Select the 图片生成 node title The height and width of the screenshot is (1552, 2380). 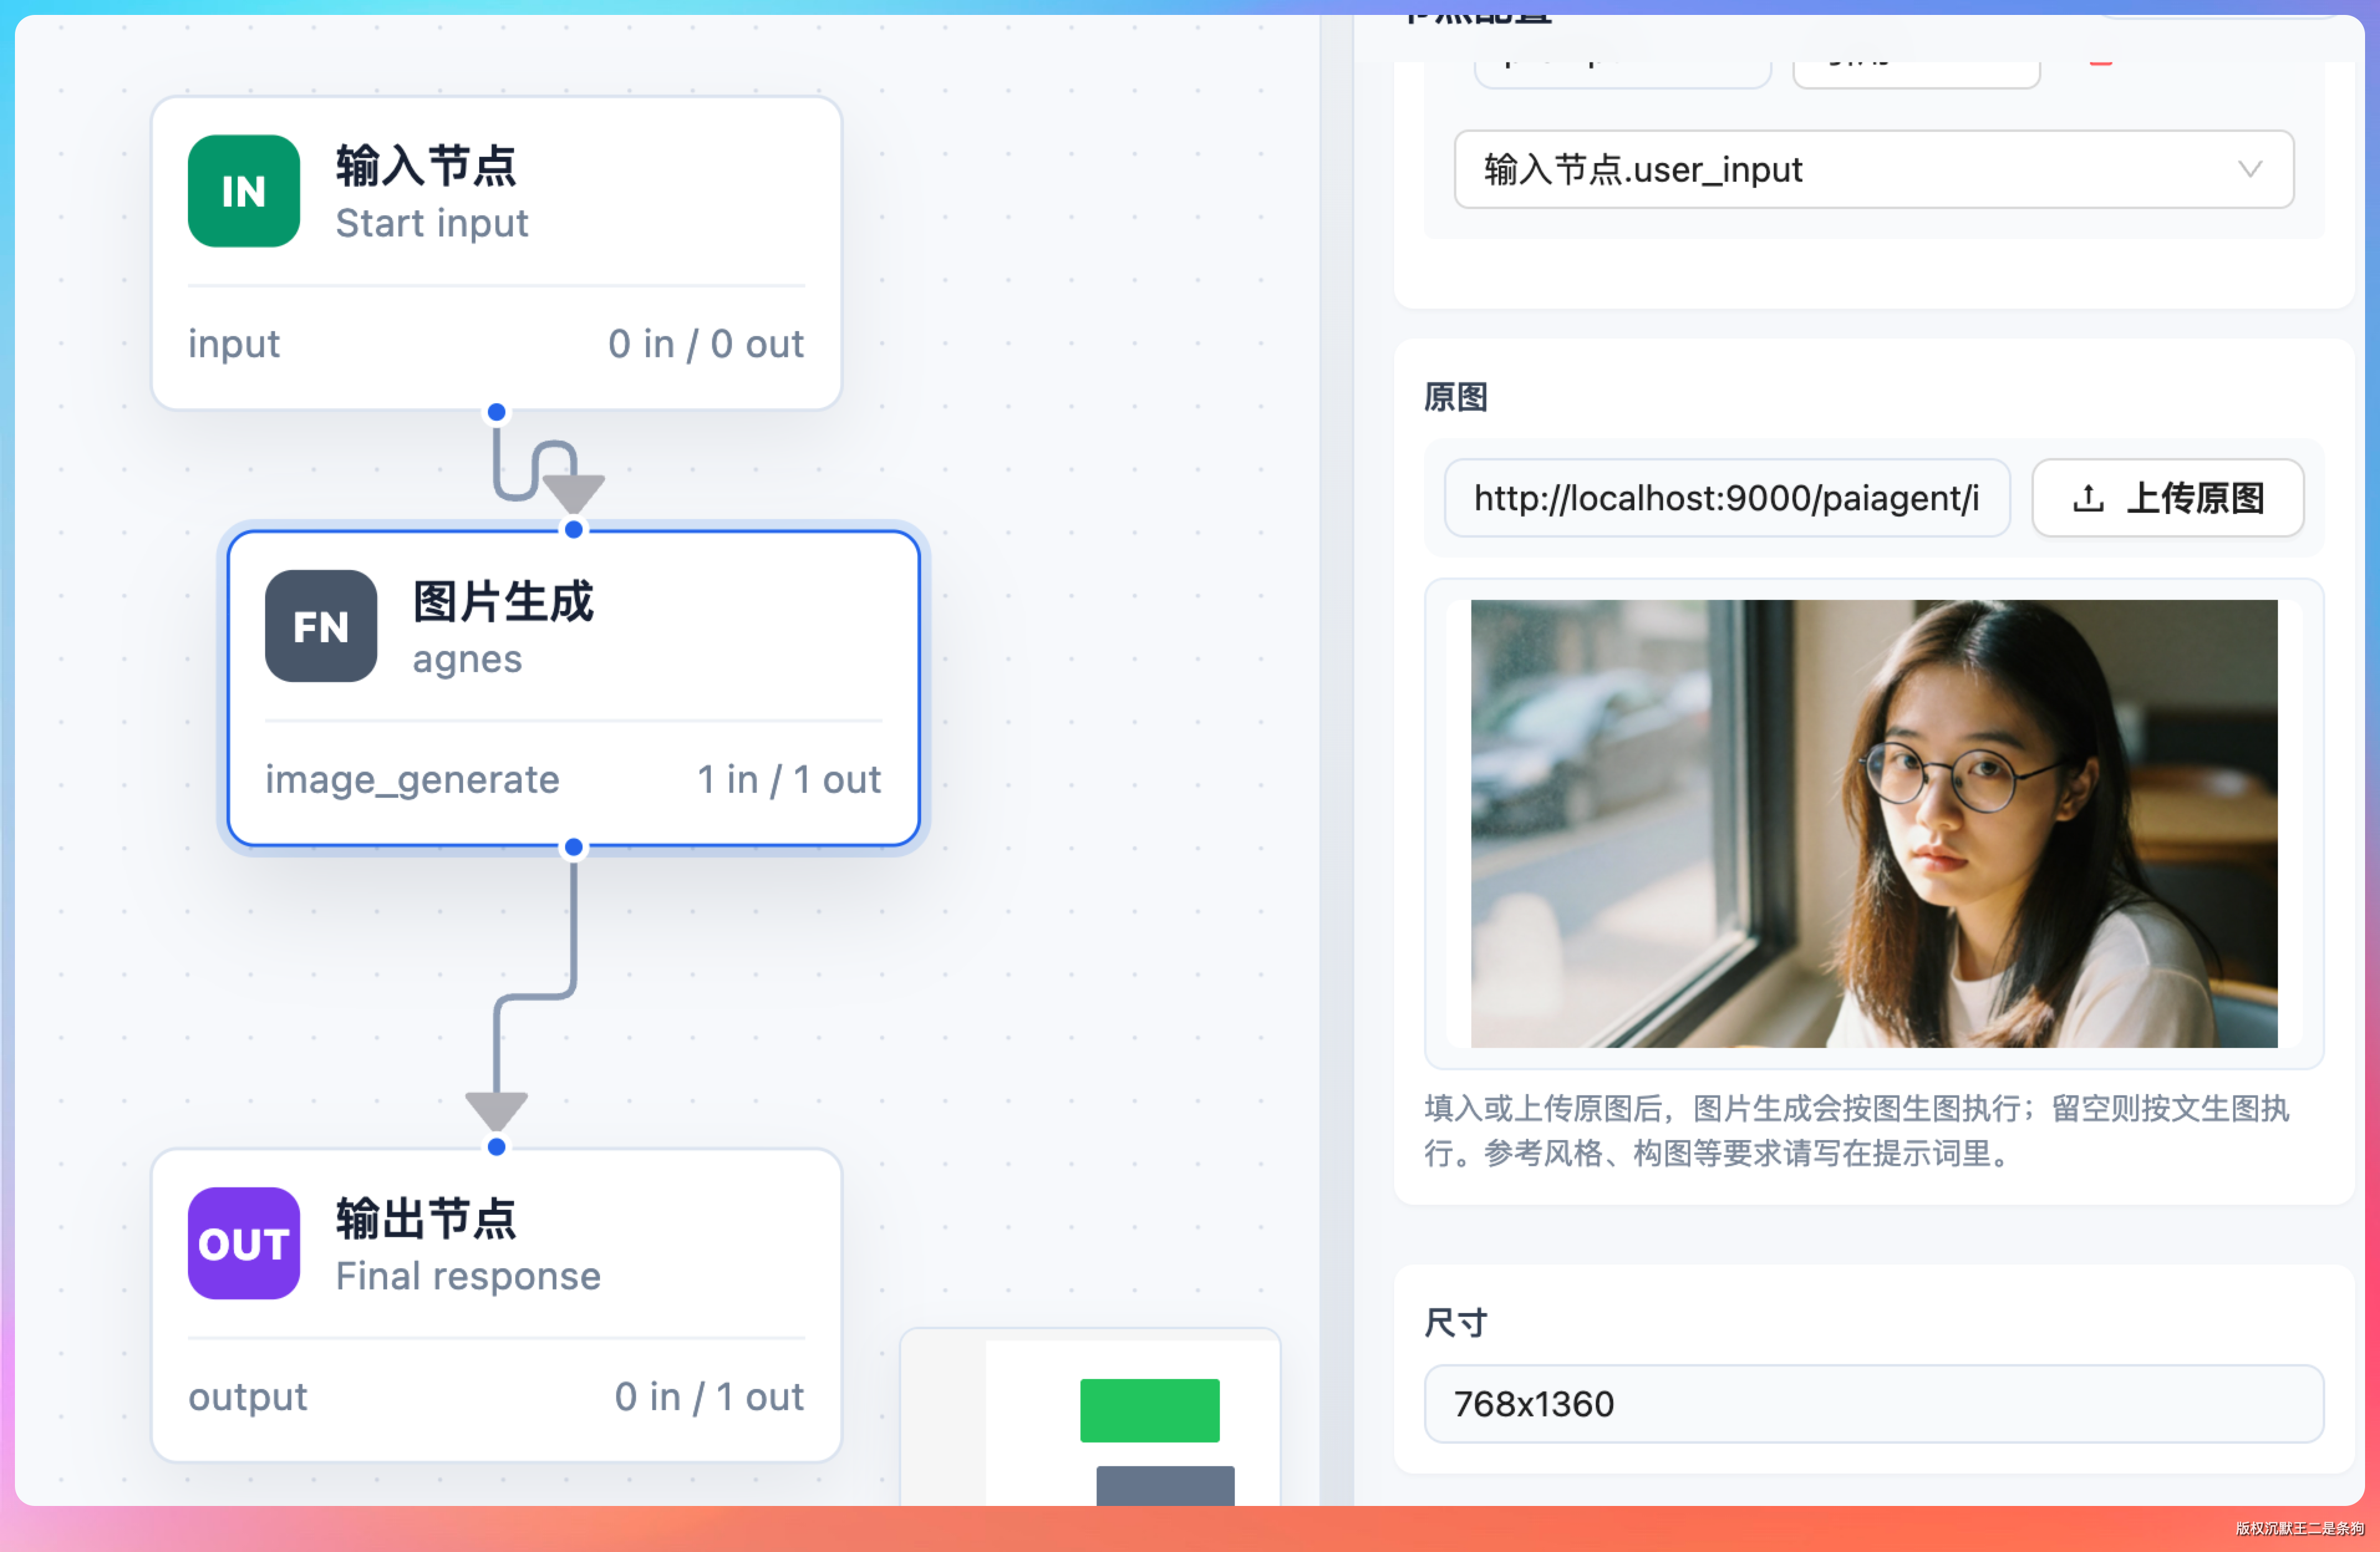(503, 601)
